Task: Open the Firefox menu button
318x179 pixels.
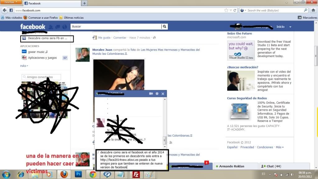Action: coord(11,2)
